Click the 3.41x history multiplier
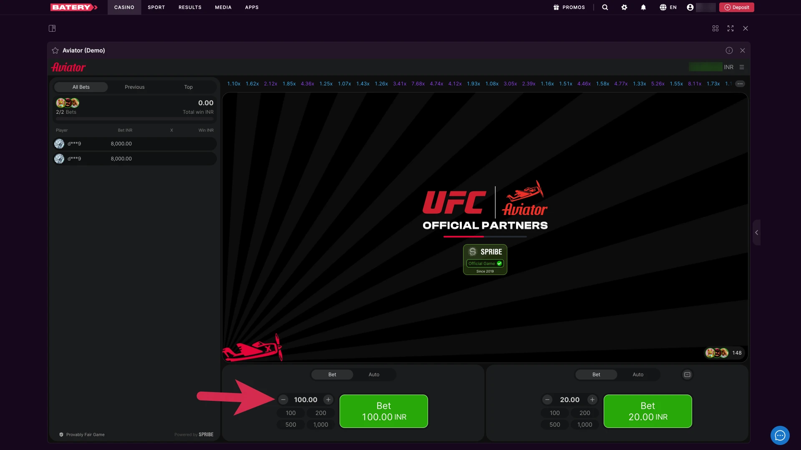The height and width of the screenshot is (450, 801). [x=400, y=84]
